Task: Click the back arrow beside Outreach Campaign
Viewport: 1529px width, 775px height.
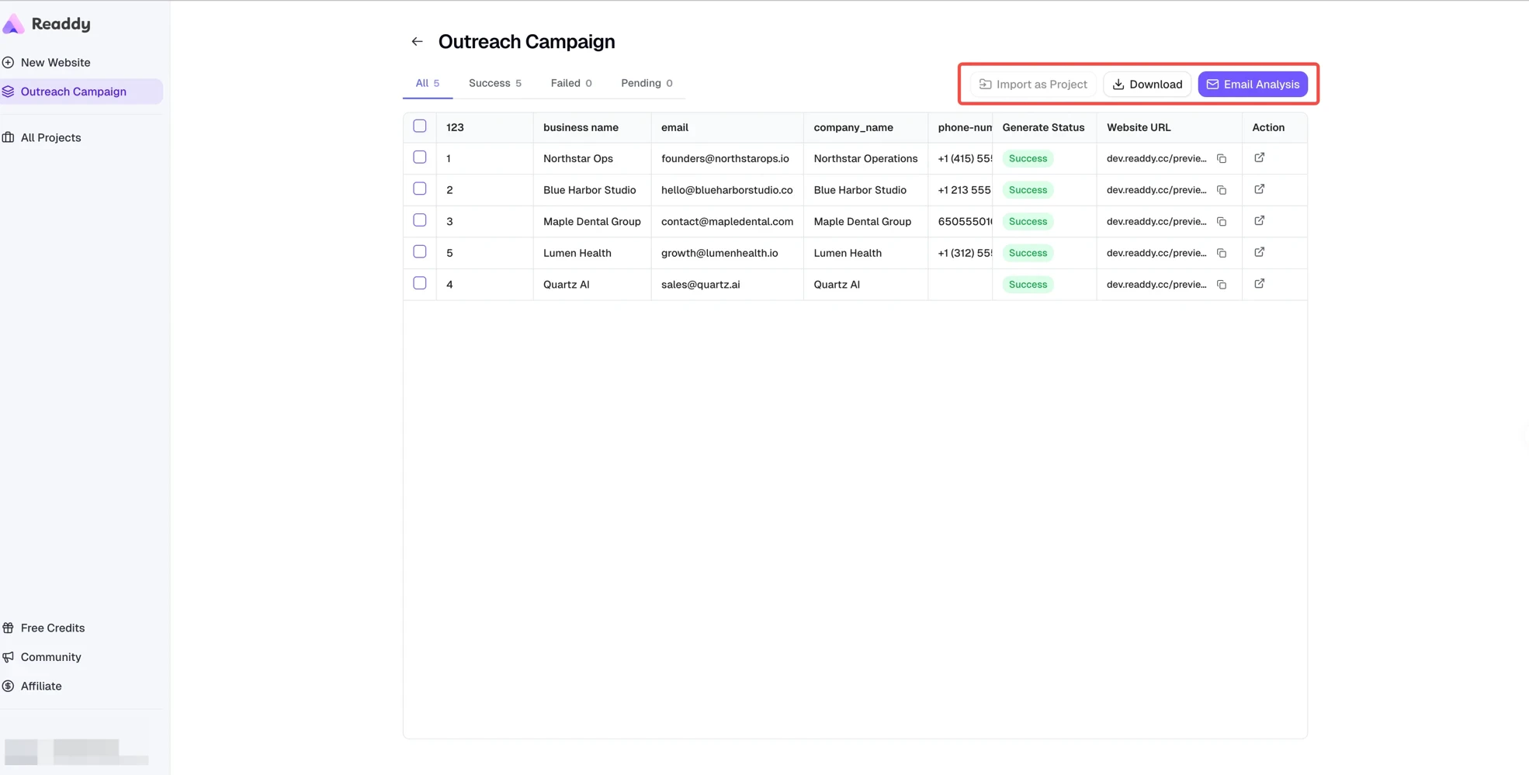Action: [x=417, y=41]
